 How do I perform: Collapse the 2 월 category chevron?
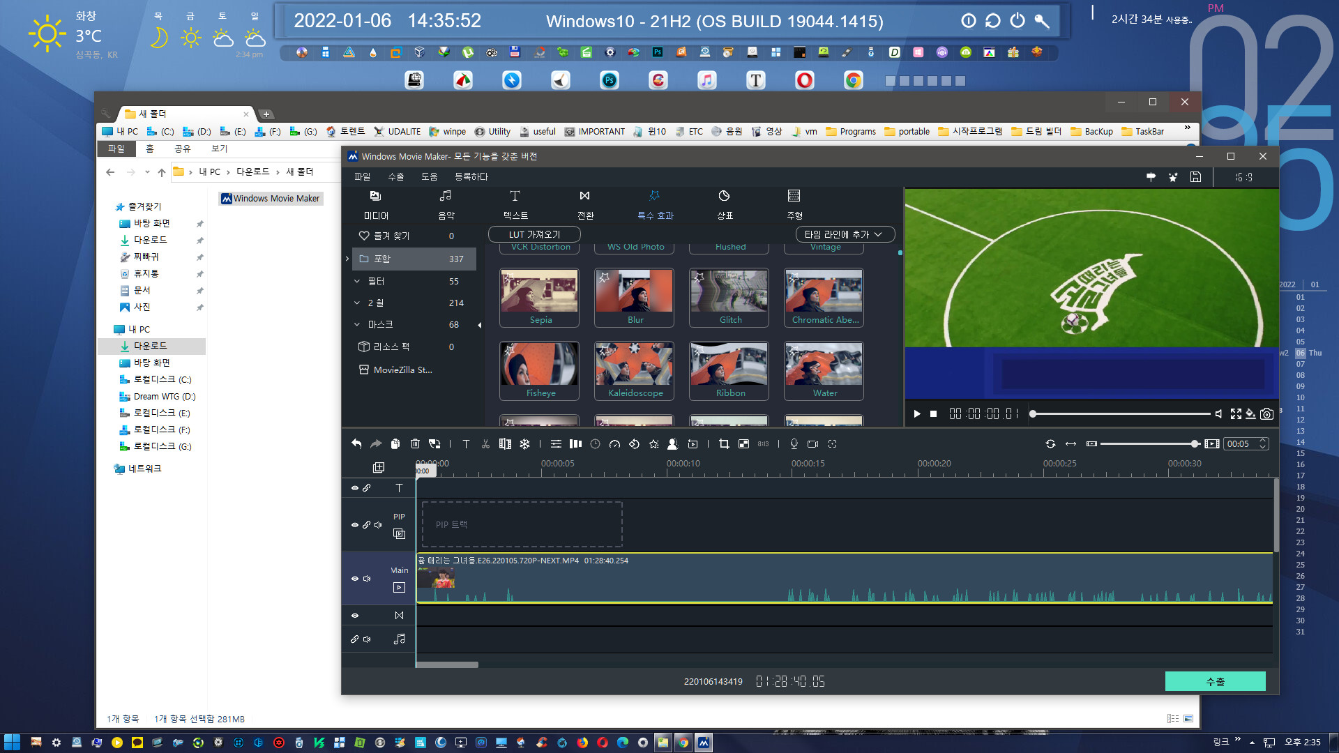pyautogui.click(x=357, y=303)
